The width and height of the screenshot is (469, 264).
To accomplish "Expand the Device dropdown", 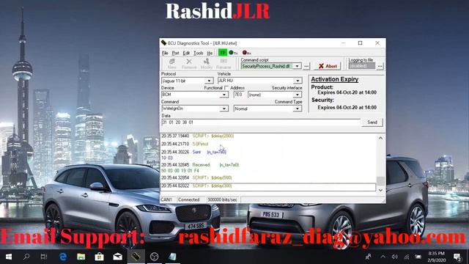I will click(x=224, y=95).
